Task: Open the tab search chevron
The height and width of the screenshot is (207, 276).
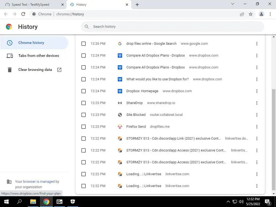Action: click(233, 4)
